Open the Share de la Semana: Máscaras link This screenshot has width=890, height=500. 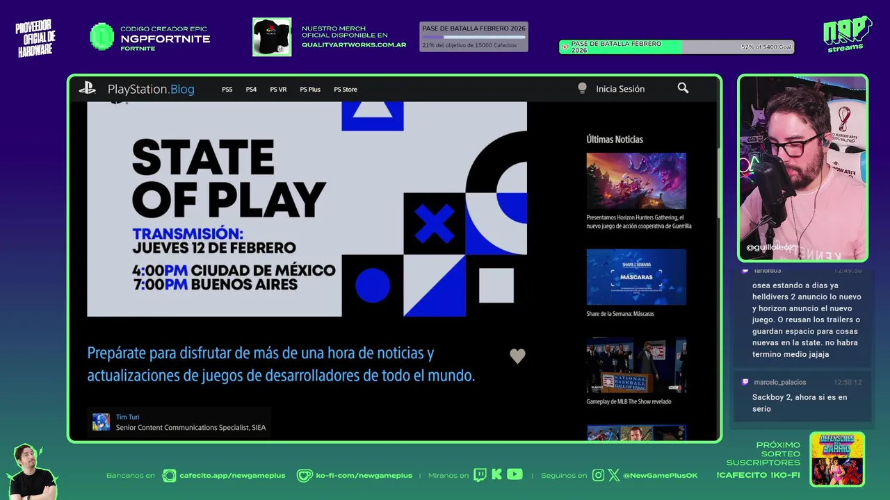620,314
